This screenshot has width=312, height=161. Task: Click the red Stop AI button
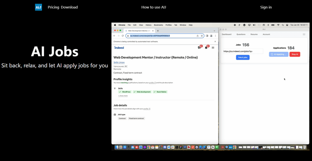tap(295, 54)
